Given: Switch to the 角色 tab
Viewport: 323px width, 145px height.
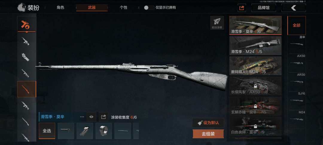Looking at the screenshot, I should click(x=60, y=7).
